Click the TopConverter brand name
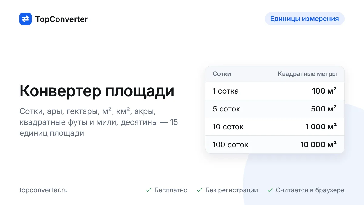The height and width of the screenshot is (205, 364). point(62,19)
